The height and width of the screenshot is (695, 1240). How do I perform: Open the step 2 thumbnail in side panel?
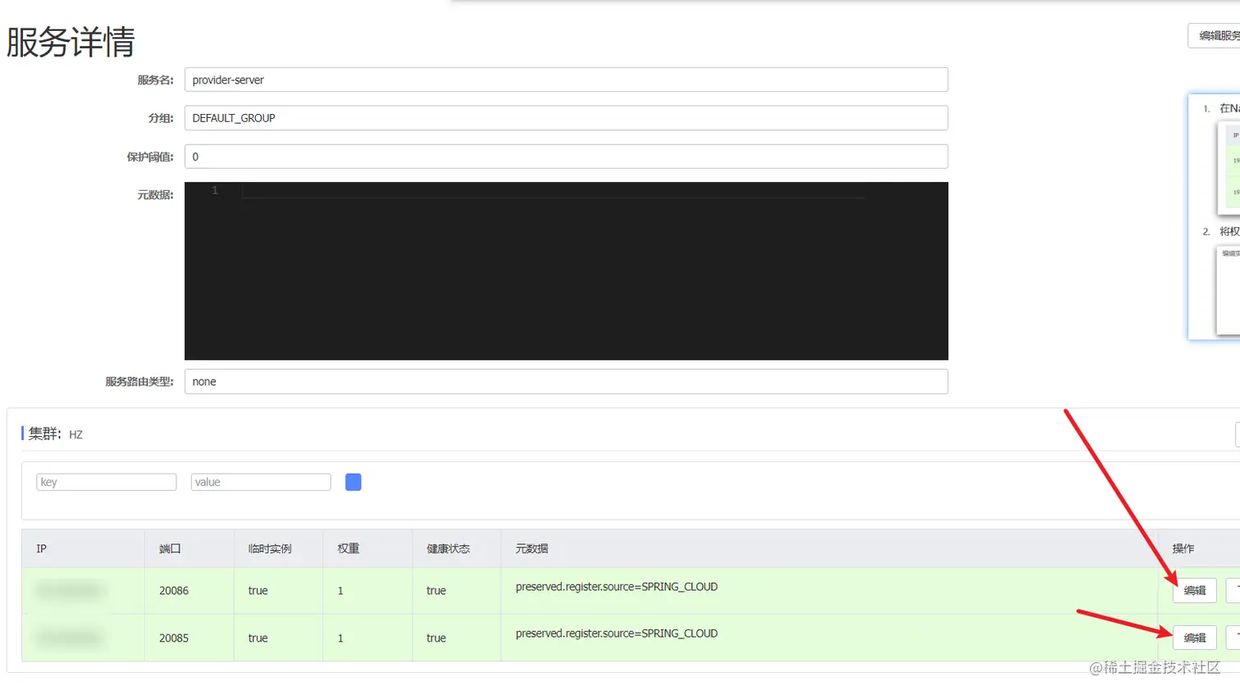[1229, 290]
